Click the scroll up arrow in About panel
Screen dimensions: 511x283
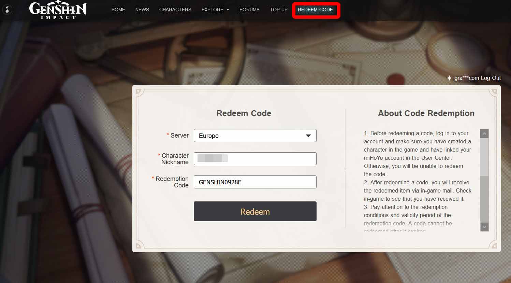pos(484,133)
